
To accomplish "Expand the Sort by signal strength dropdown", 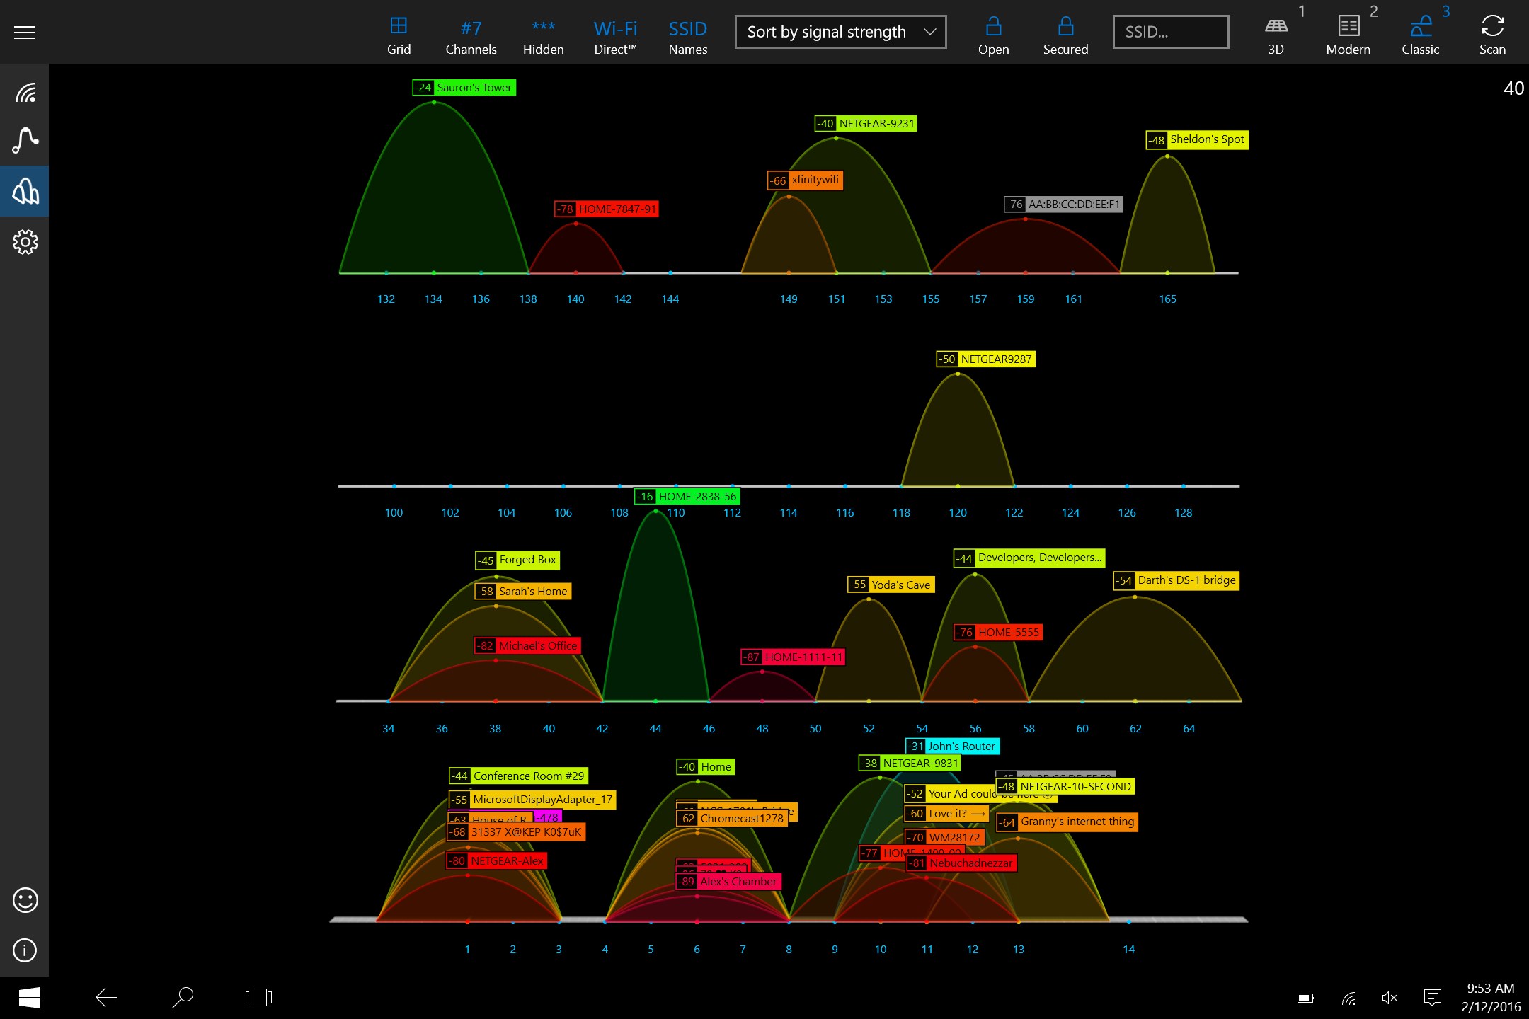I will click(840, 32).
